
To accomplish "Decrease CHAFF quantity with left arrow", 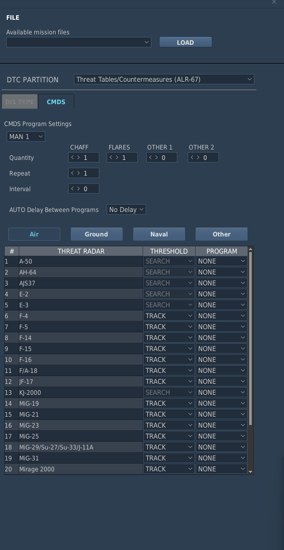I will pyautogui.click(x=72, y=157).
